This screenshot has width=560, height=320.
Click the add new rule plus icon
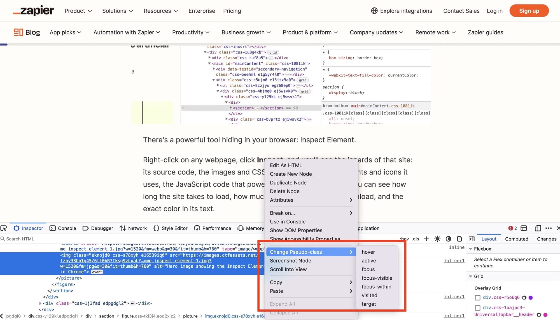tap(426, 239)
